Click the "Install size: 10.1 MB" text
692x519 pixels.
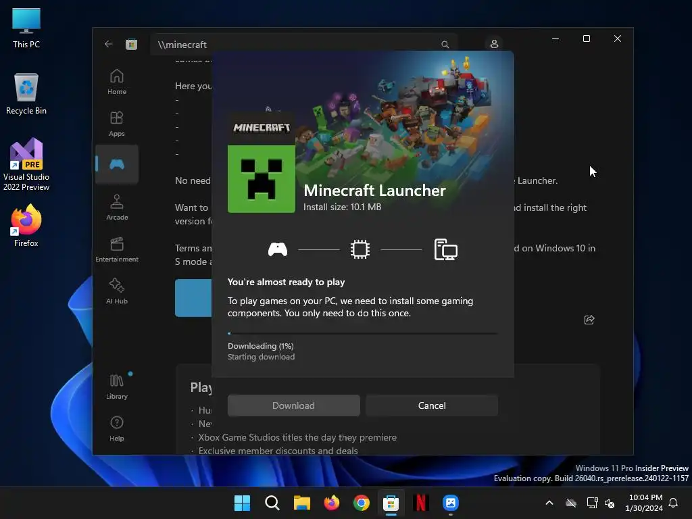(343, 207)
